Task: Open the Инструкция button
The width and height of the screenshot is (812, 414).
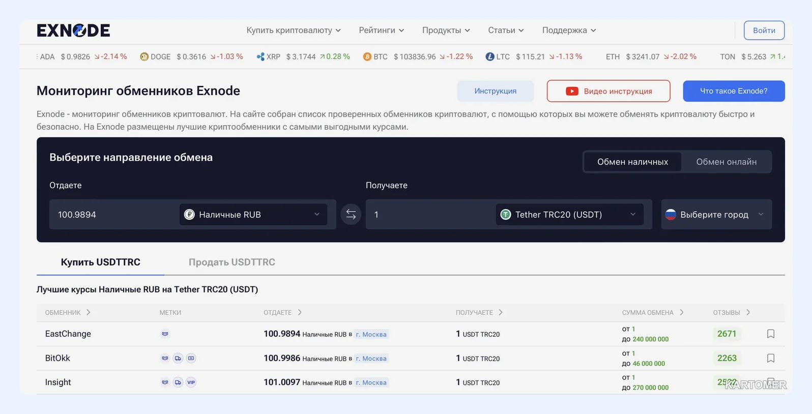Action: 495,91
